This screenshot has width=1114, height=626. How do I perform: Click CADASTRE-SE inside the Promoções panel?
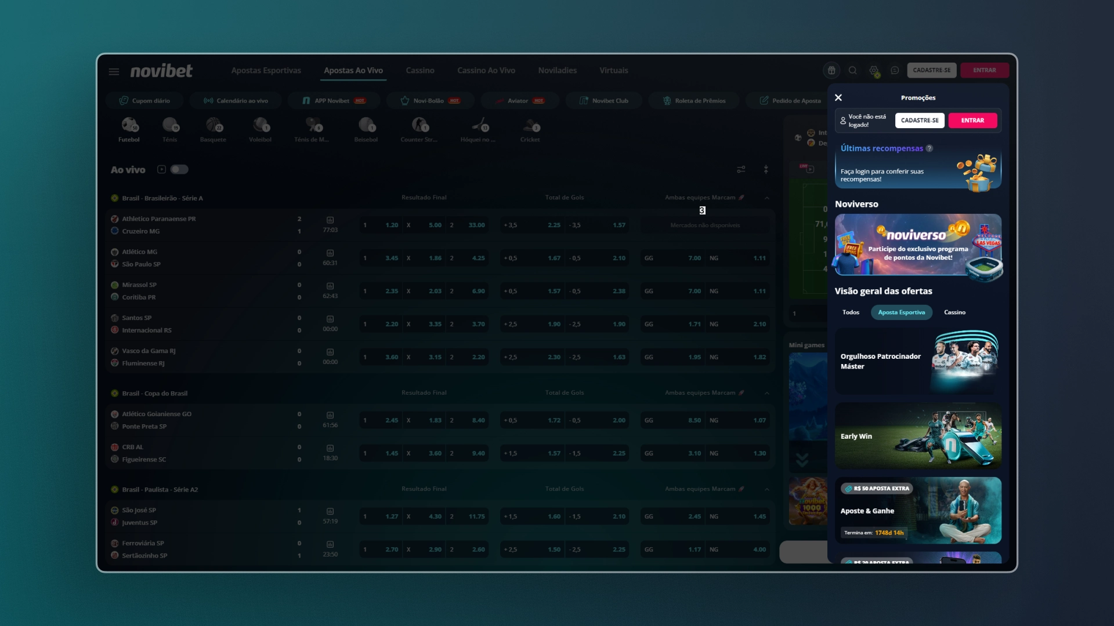click(920, 121)
